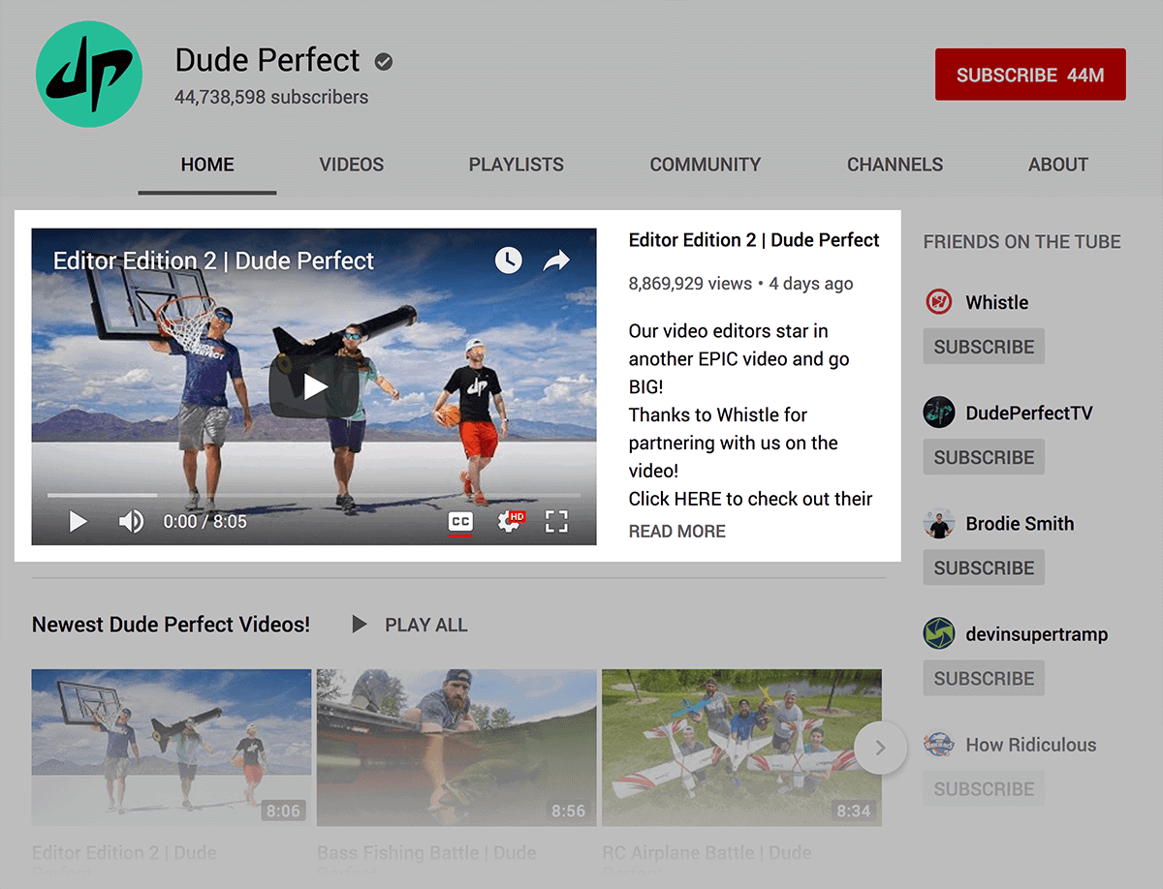1163x889 pixels.
Task: Open the DudePerfectTV channel name link
Action: tap(1029, 413)
